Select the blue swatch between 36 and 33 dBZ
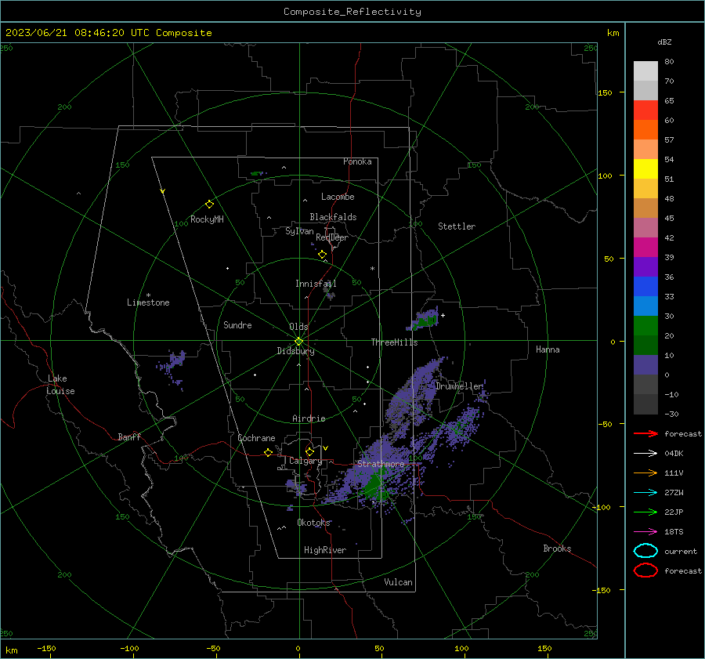The width and height of the screenshot is (705, 659). point(645,287)
